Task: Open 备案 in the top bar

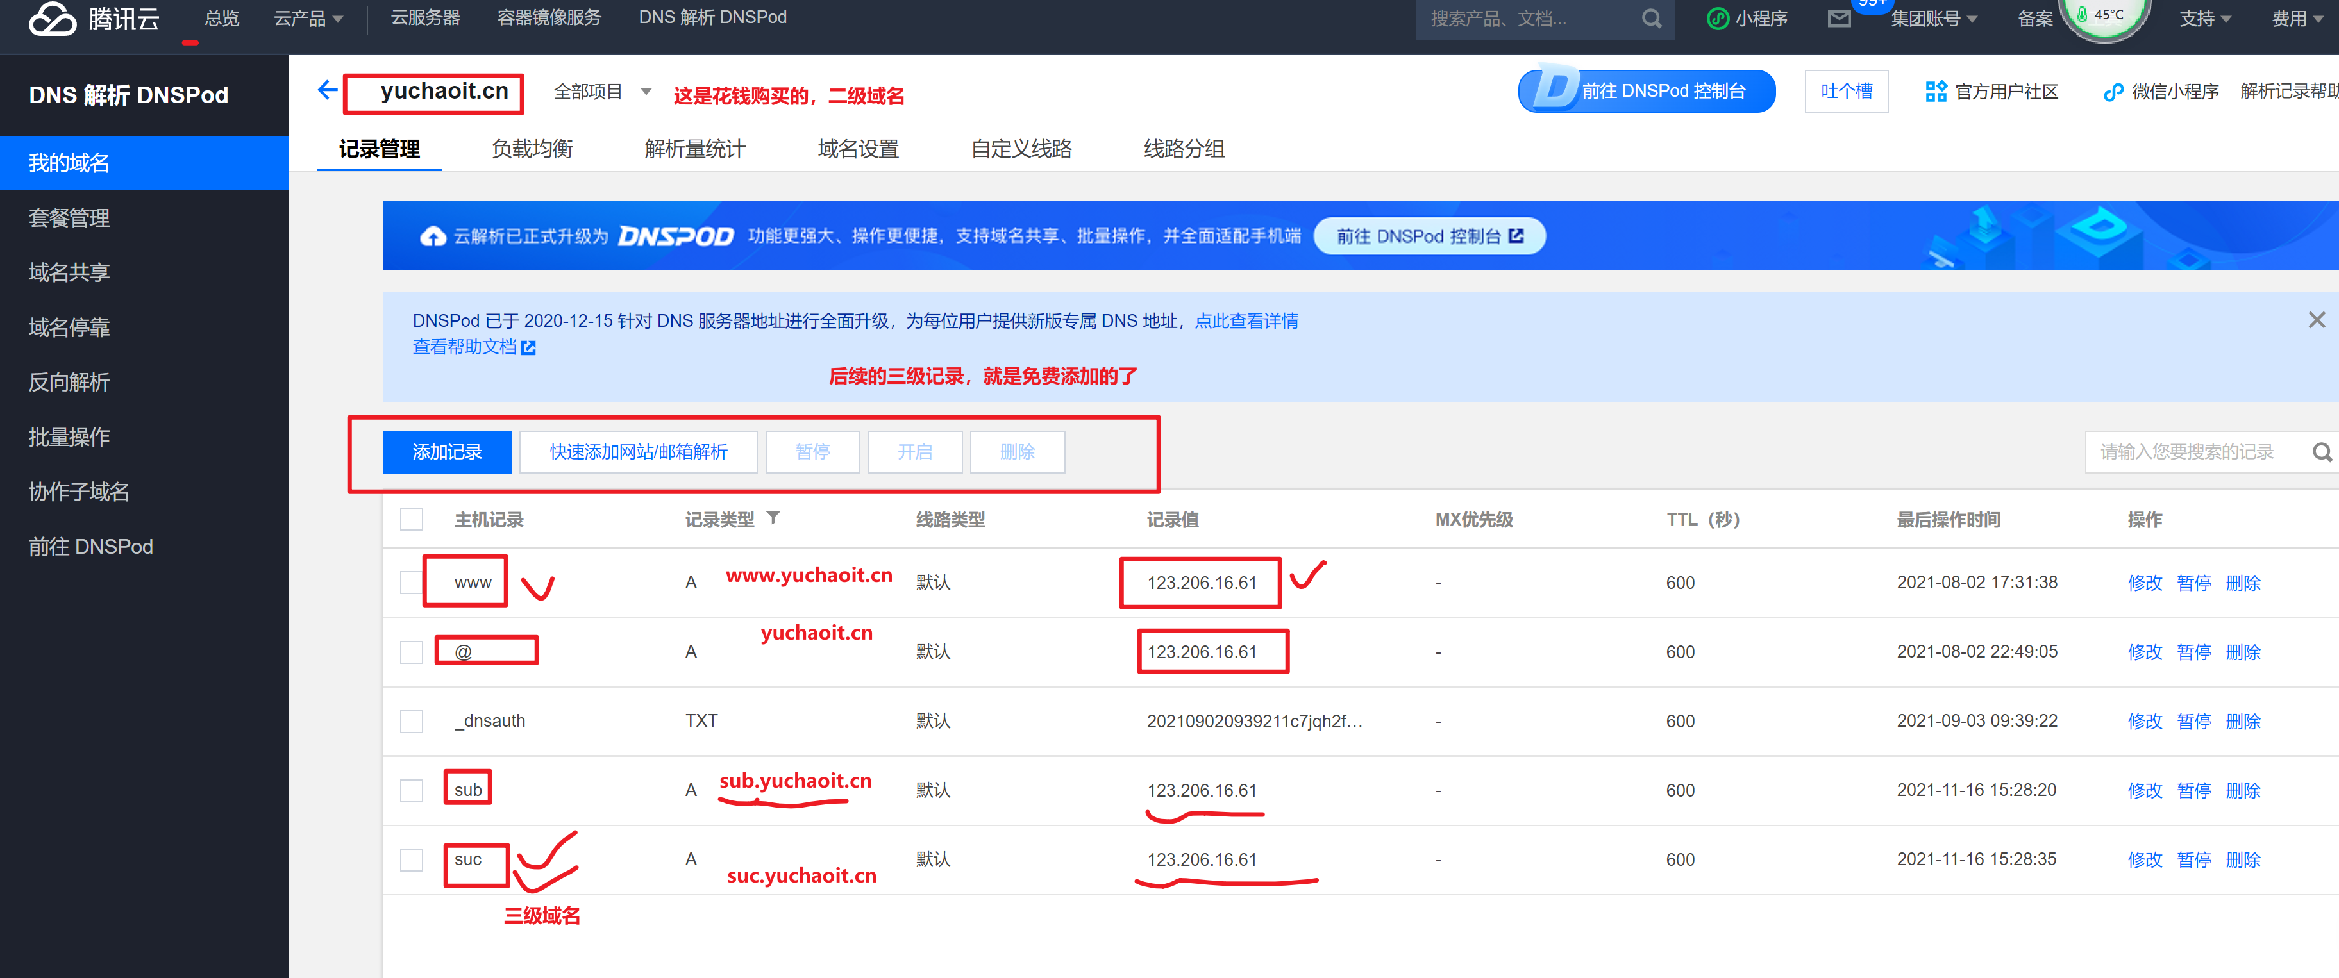Action: [2035, 18]
